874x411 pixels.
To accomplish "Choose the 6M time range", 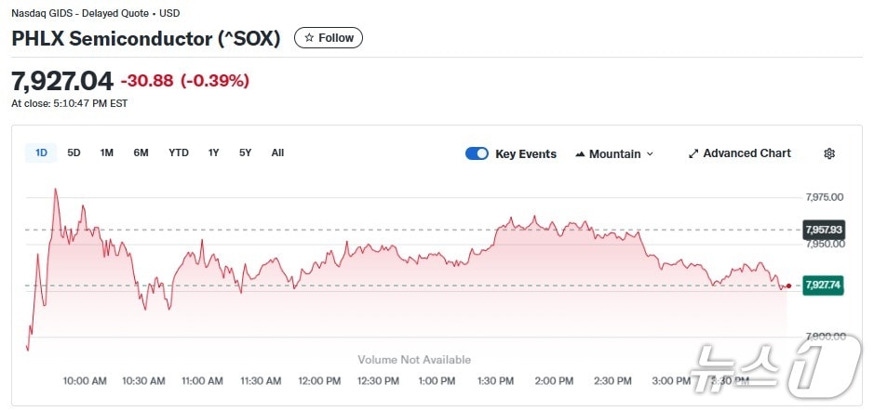I will click(x=141, y=152).
